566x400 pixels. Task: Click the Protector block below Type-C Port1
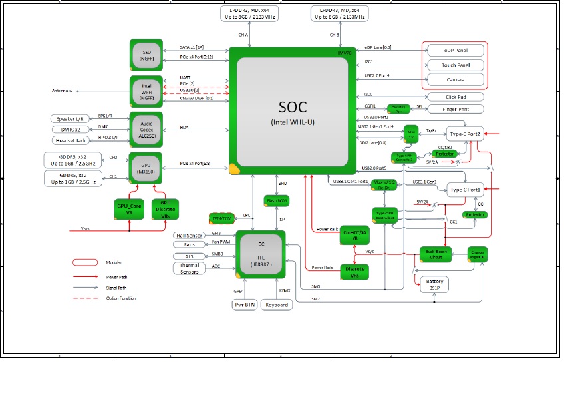coord(475,214)
